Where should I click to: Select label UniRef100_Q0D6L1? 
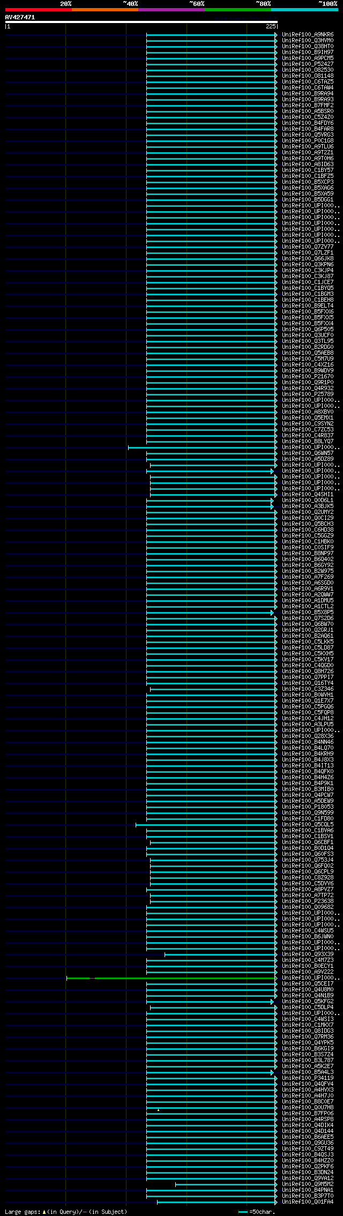point(308,501)
